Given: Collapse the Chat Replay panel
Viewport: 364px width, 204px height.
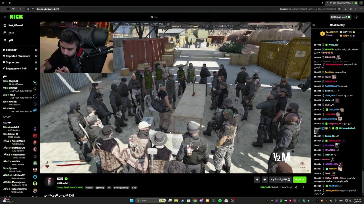Looking at the screenshot, I should click(314, 25).
